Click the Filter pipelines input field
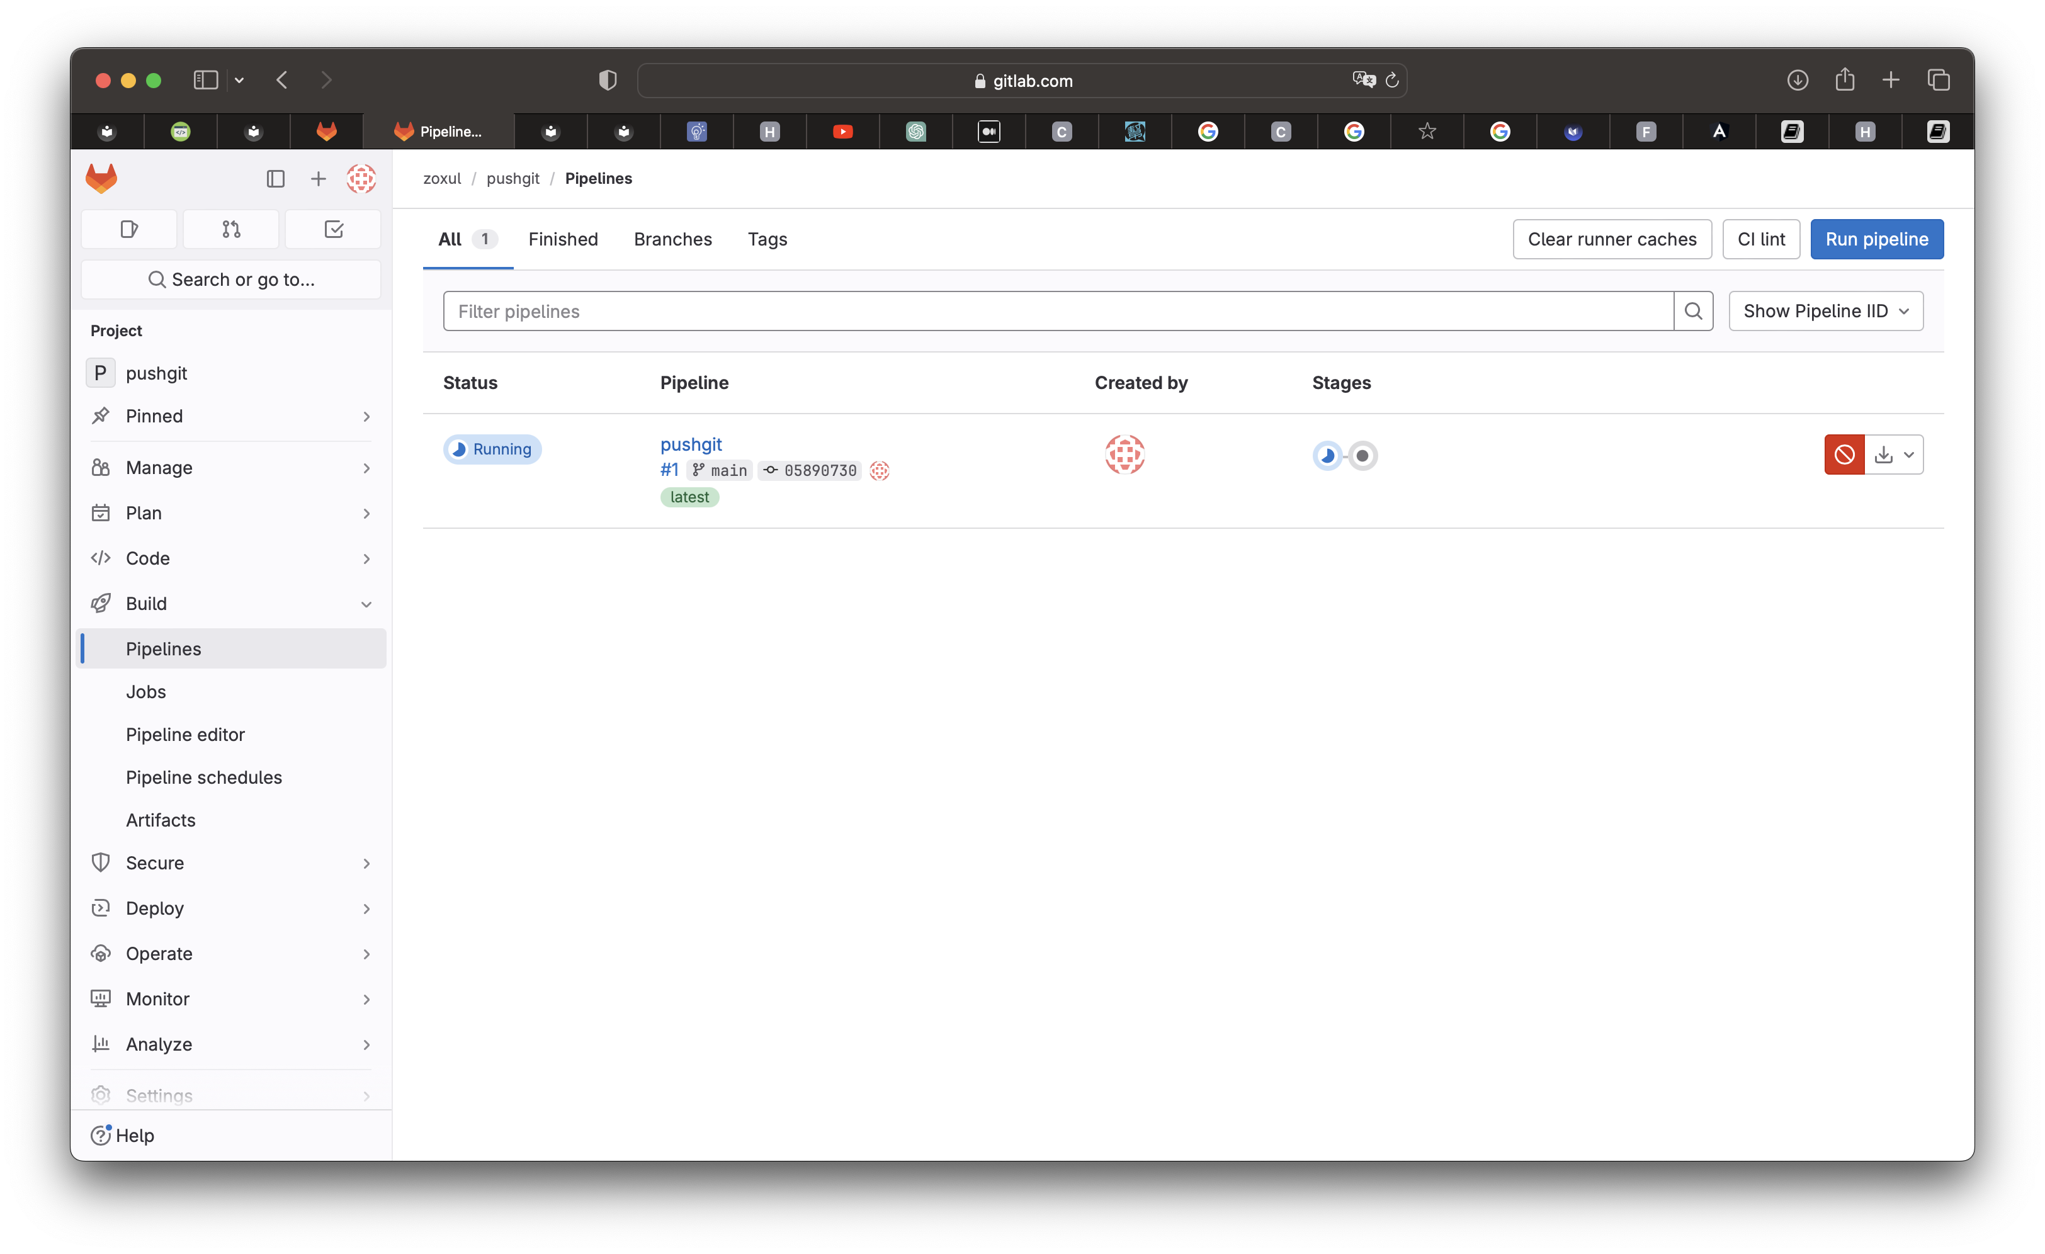The width and height of the screenshot is (2045, 1254). [x=1057, y=311]
